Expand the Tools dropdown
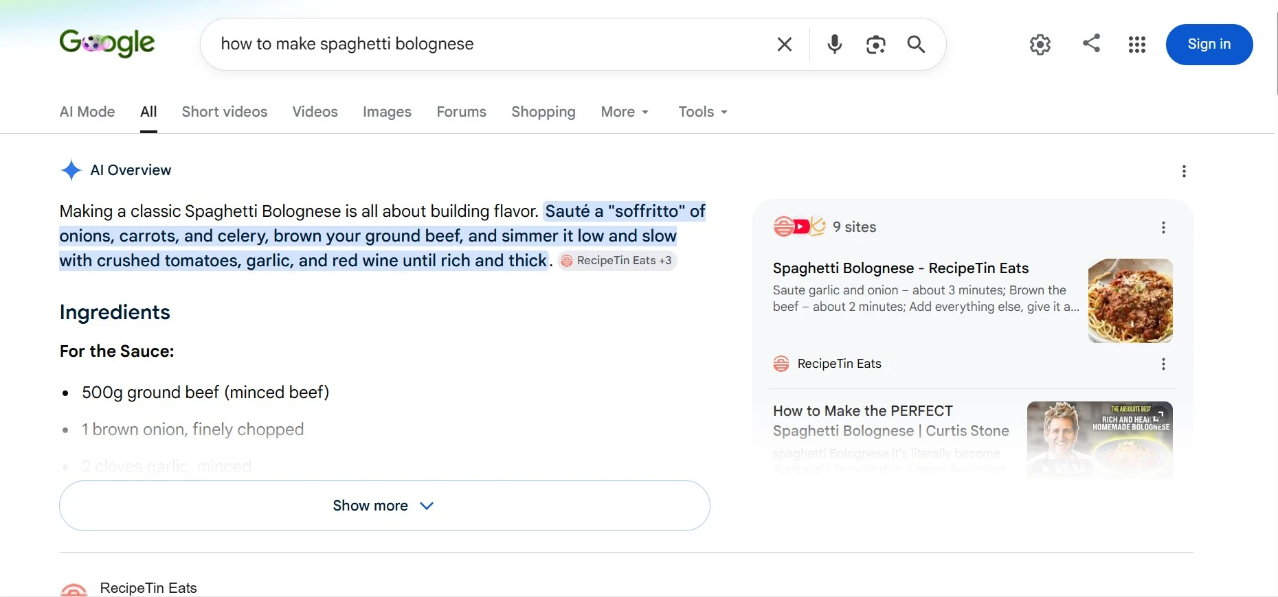The width and height of the screenshot is (1278, 597). pyautogui.click(x=703, y=112)
